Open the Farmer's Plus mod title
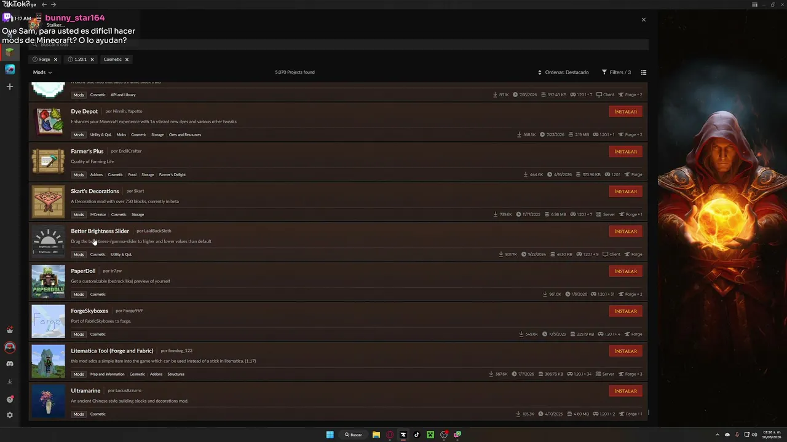This screenshot has height=442, width=787. 87,152
